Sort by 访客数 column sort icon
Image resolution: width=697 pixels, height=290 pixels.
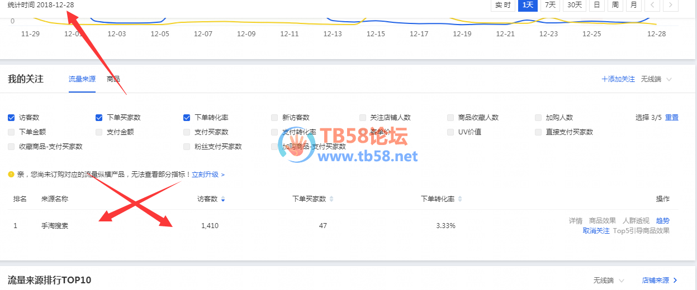coord(224,199)
